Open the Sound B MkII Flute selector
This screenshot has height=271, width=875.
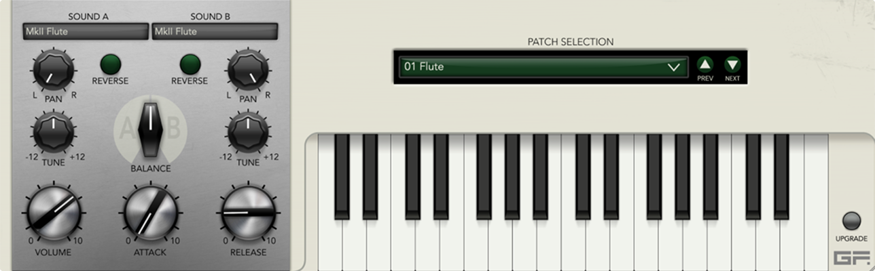215,31
